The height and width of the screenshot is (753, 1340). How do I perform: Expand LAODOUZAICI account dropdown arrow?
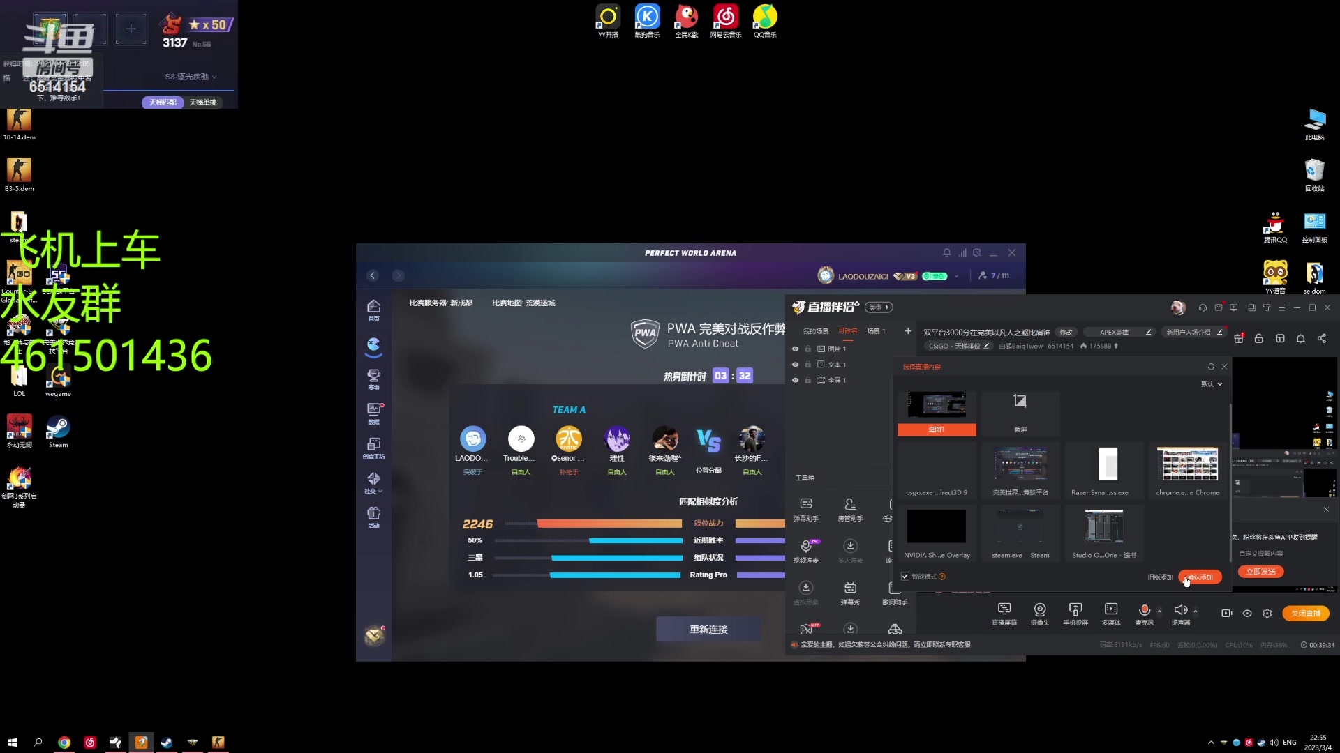956,276
